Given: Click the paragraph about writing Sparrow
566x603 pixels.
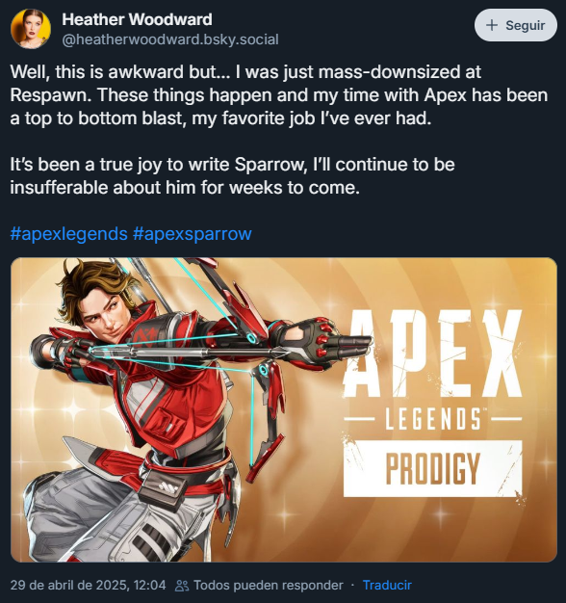Looking at the screenshot, I should point(233,175).
